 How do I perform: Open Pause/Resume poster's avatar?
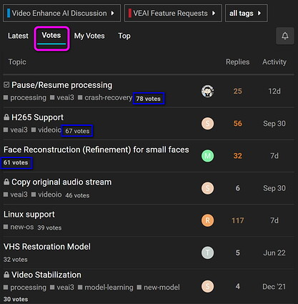coord(207,91)
